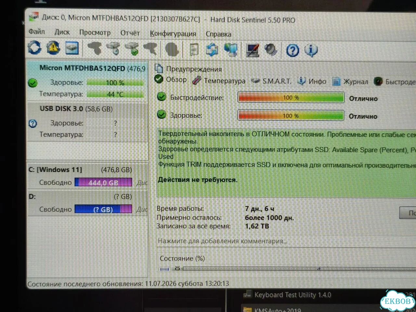Click the bold text Действия не требуются.
The height and width of the screenshot is (312, 416).
198,180
